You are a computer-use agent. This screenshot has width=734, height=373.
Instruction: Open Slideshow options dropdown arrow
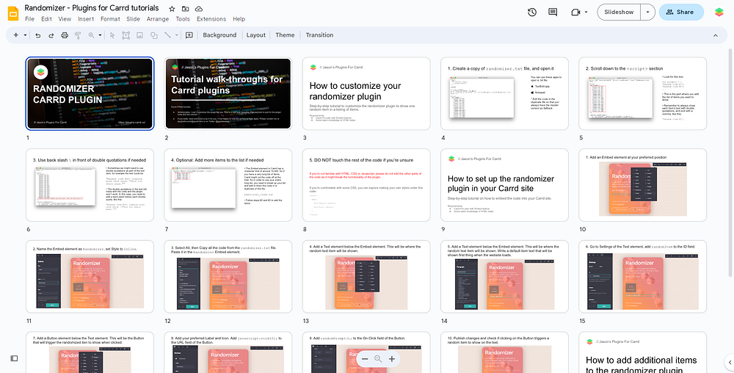(647, 12)
